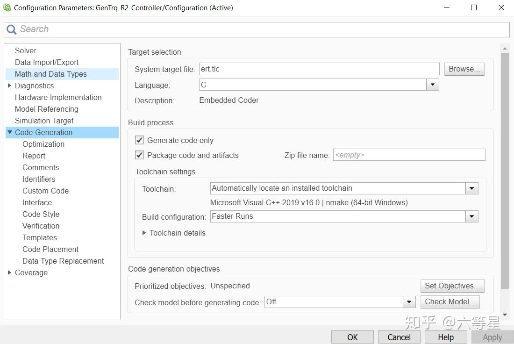514x344 pixels.
Task: Click the Apply button
Action: point(493,337)
